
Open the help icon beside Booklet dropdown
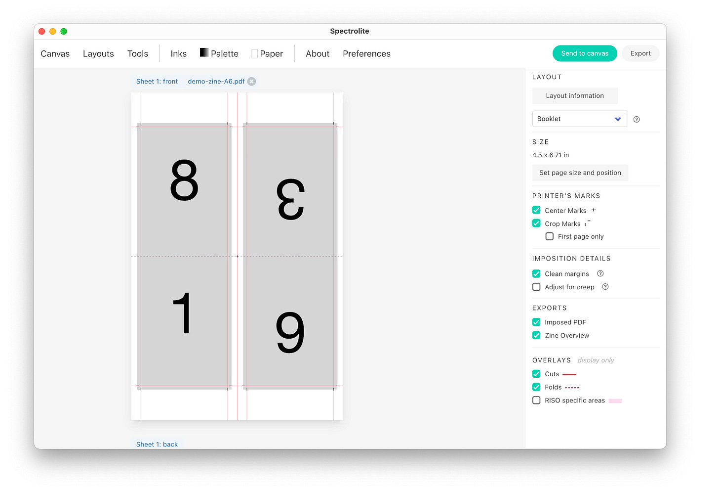[x=637, y=119]
